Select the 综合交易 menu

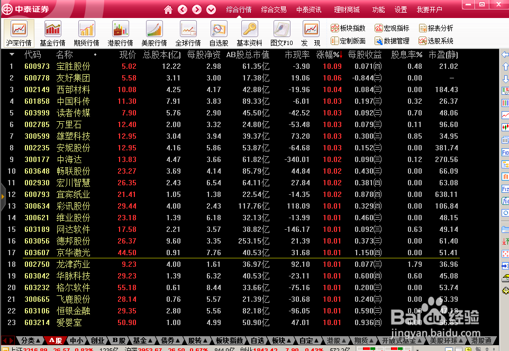274,10
